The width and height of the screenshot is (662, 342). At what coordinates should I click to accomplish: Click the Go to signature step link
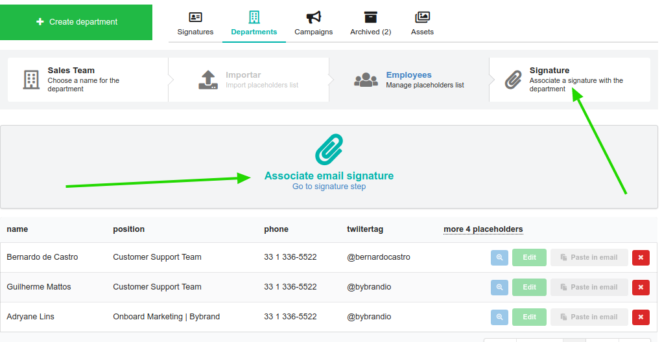pyautogui.click(x=329, y=187)
